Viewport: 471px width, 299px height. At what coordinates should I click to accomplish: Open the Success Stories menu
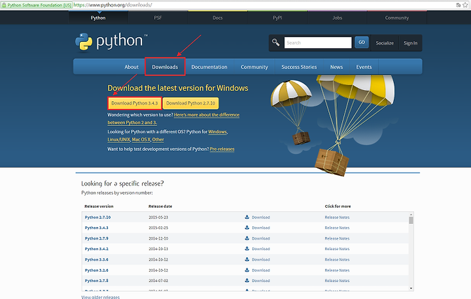[x=299, y=67]
